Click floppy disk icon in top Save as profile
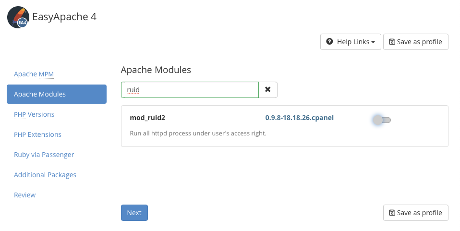This screenshot has width=460, height=231. [x=392, y=42]
